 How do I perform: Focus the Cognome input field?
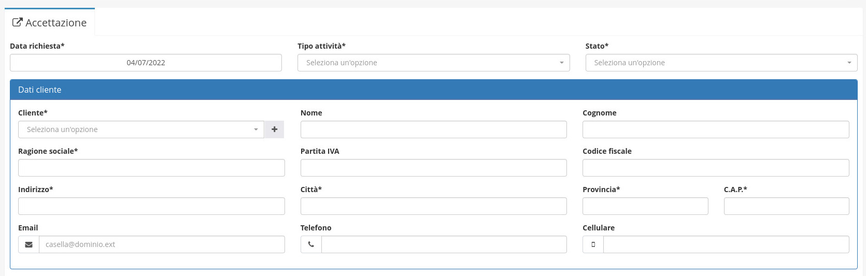[x=715, y=129]
